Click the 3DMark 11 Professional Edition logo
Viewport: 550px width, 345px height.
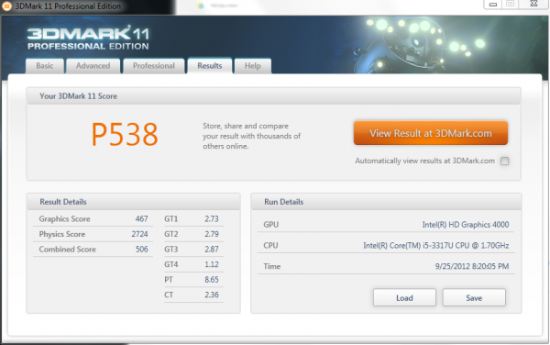[88, 38]
